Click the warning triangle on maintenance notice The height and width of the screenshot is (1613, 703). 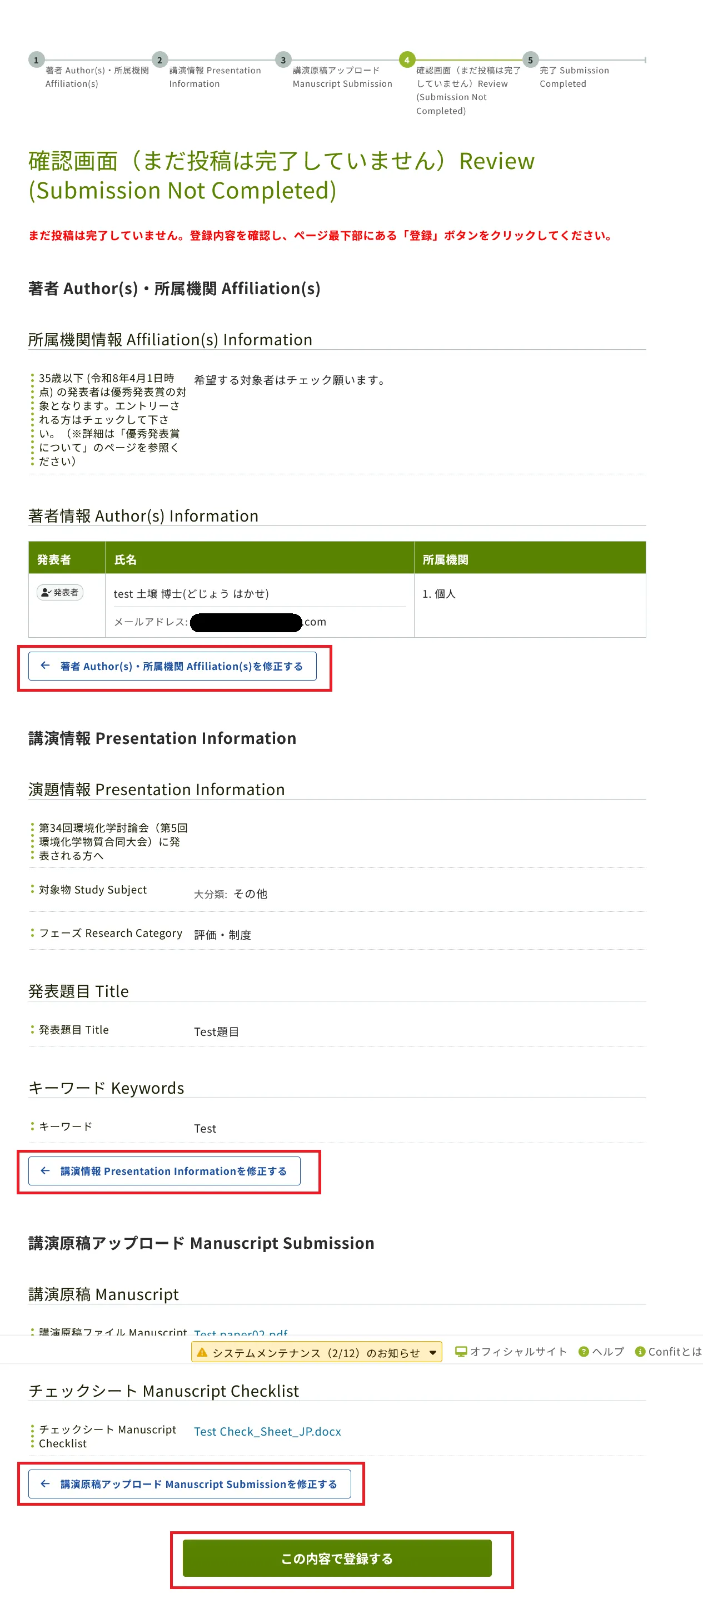tap(202, 1353)
